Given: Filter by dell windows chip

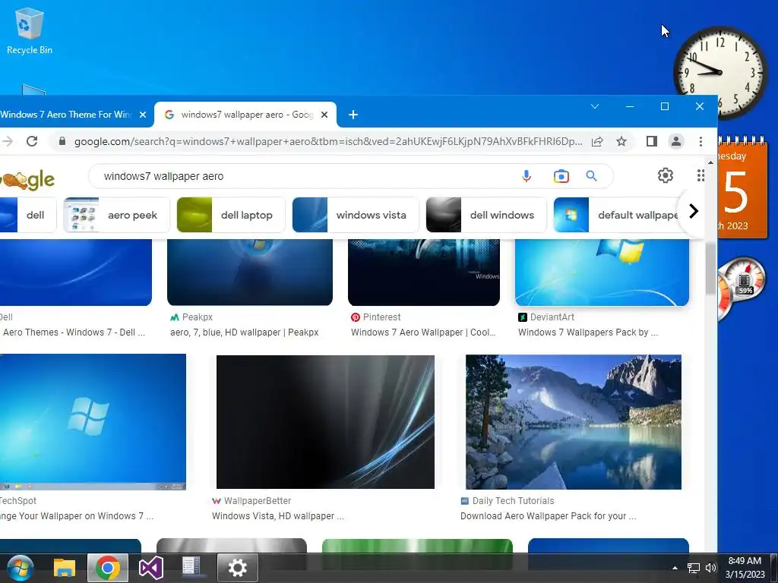Looking at the screenshot, I should 486,215.
